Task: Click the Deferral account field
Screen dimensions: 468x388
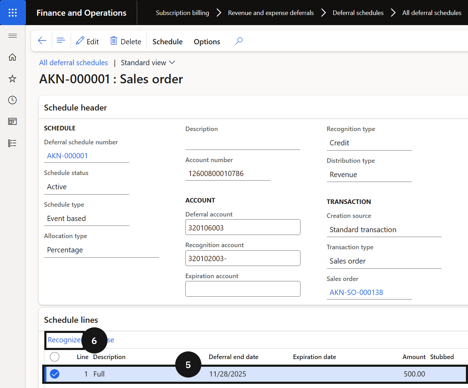Action: [x=243, y=227]
